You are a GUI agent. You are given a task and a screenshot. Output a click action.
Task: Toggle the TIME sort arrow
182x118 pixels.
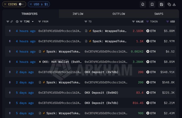pos(33,22)
